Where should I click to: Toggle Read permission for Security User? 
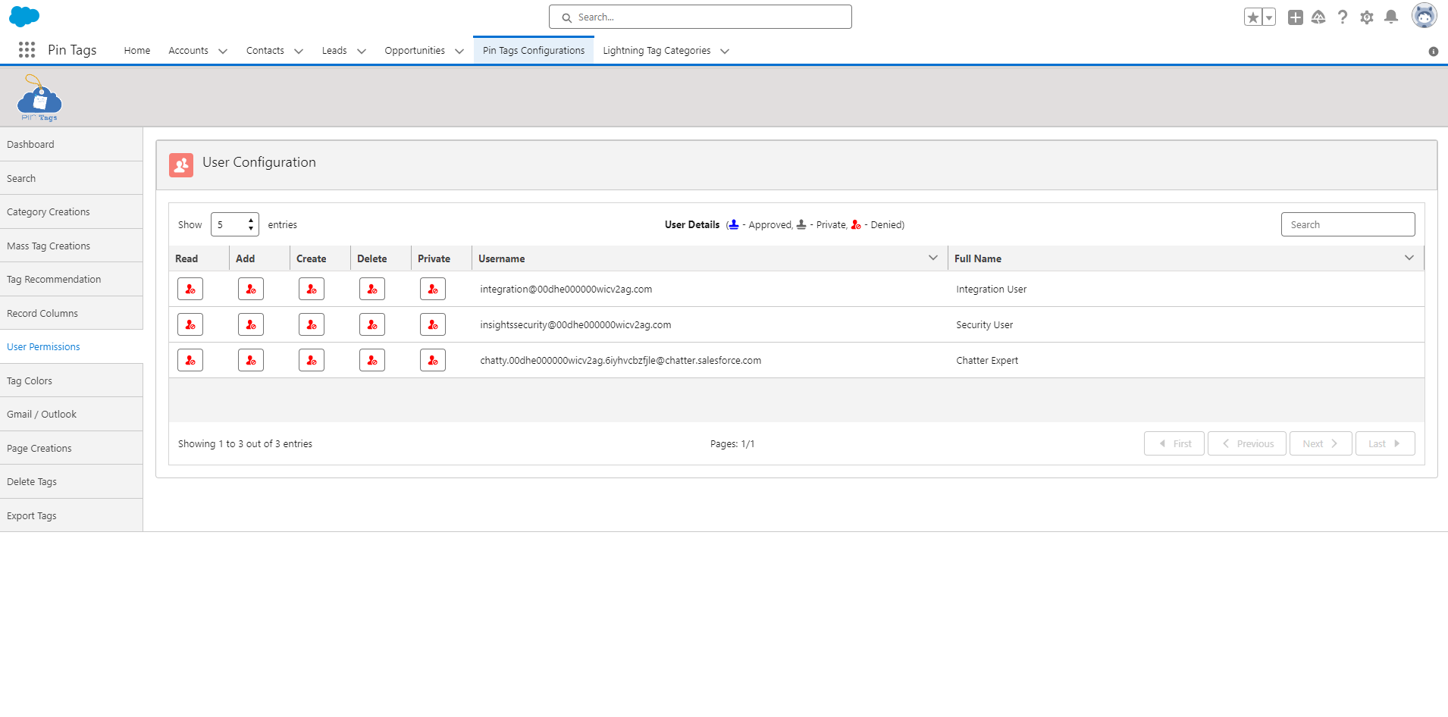click(x=190, y=324)
